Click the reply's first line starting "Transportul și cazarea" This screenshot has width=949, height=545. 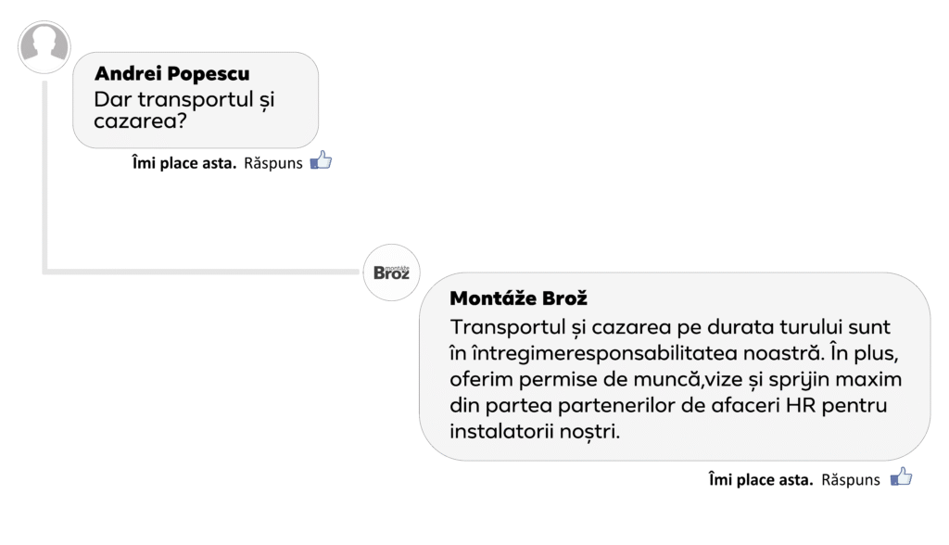pos(676,328)
